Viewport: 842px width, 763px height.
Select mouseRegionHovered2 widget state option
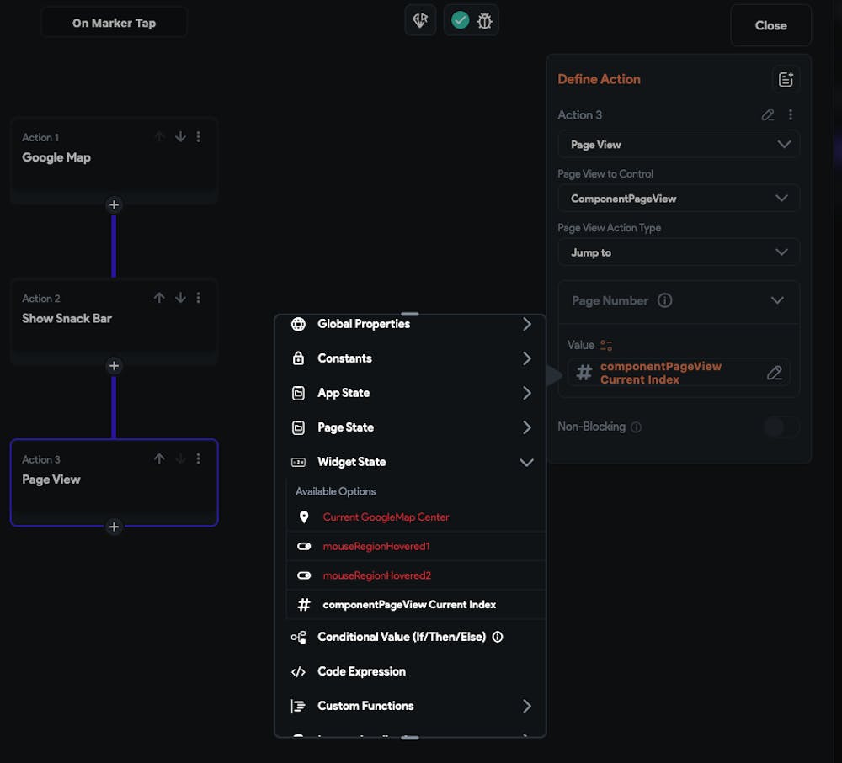[x=376, y=575]
